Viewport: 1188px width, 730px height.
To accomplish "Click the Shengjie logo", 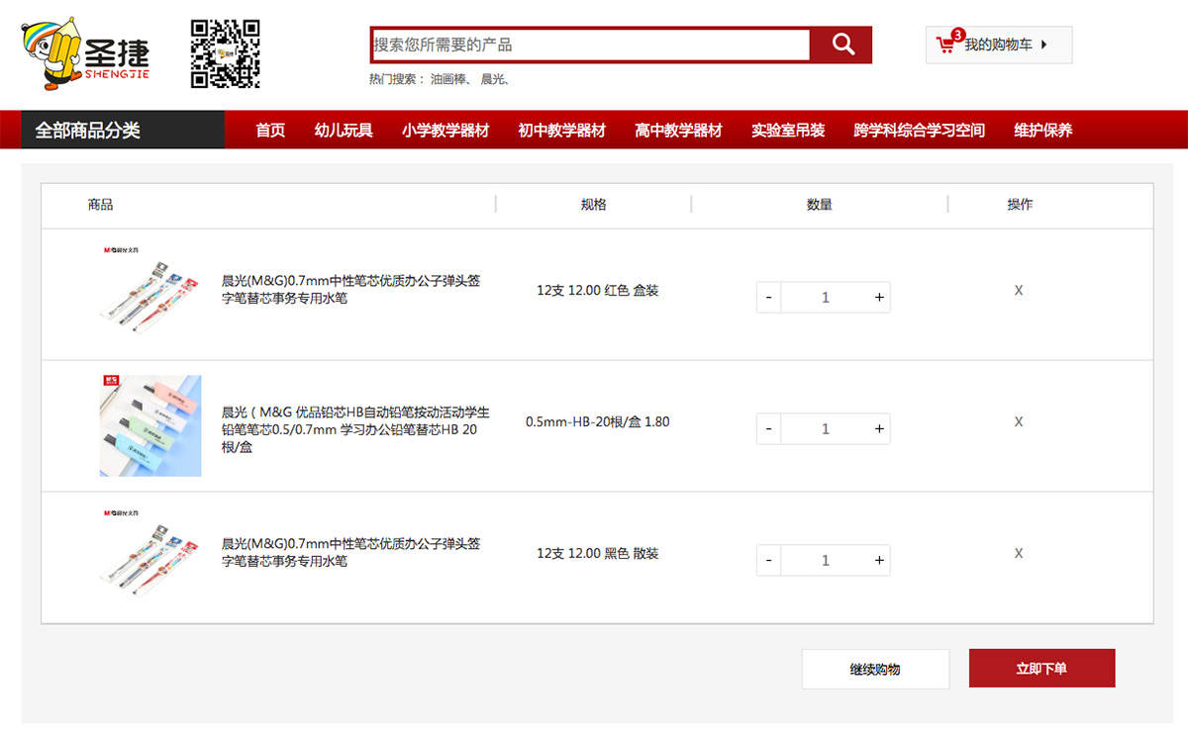I will [x=85, y=53].
